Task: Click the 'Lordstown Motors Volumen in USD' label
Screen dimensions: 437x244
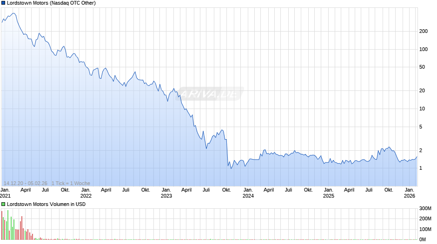Action: pyautogui.click(x=46, y=204)
